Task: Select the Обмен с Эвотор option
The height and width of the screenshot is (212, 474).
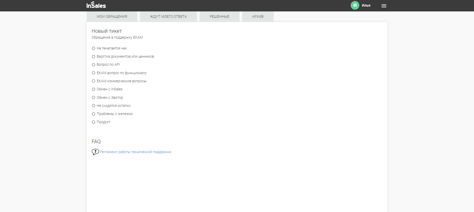Action: 94,97
